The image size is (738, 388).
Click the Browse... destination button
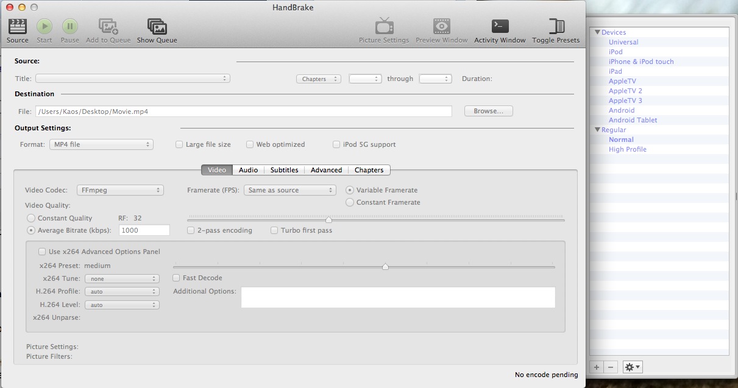[x=488, y=111]
